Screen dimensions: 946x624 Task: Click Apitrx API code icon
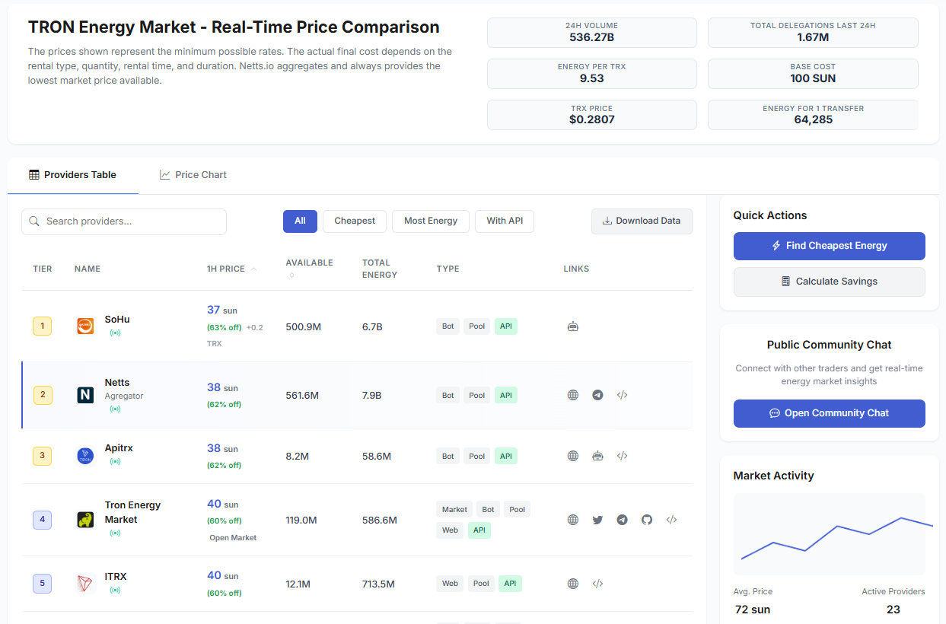[622, 456]
